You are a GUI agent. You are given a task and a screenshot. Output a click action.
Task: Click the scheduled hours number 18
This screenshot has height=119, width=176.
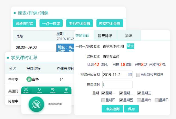[x=123, y=65]
